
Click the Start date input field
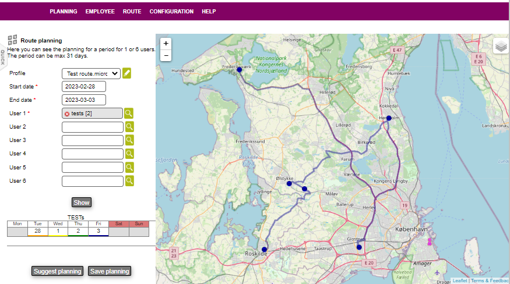click(83, 87)
